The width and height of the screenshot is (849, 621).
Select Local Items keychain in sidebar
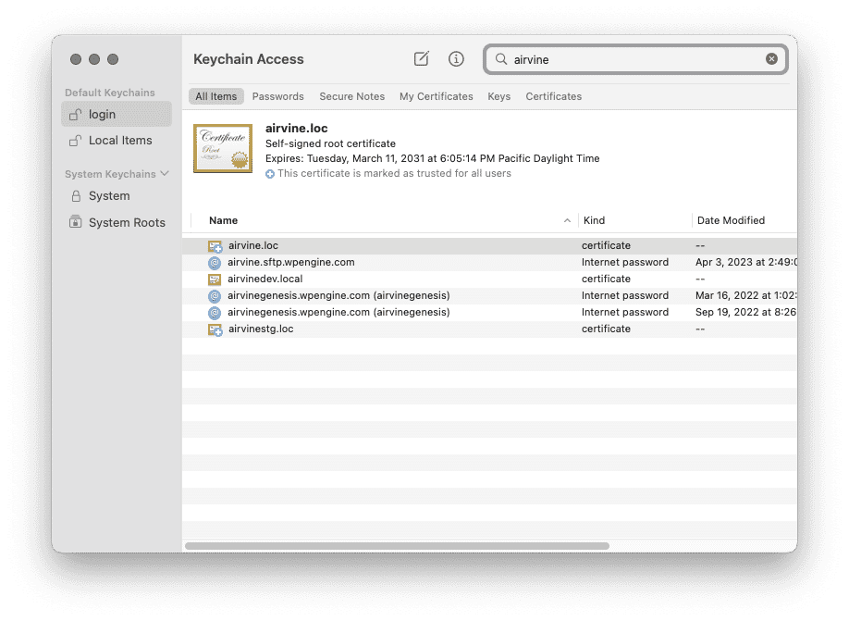point(120,141)
